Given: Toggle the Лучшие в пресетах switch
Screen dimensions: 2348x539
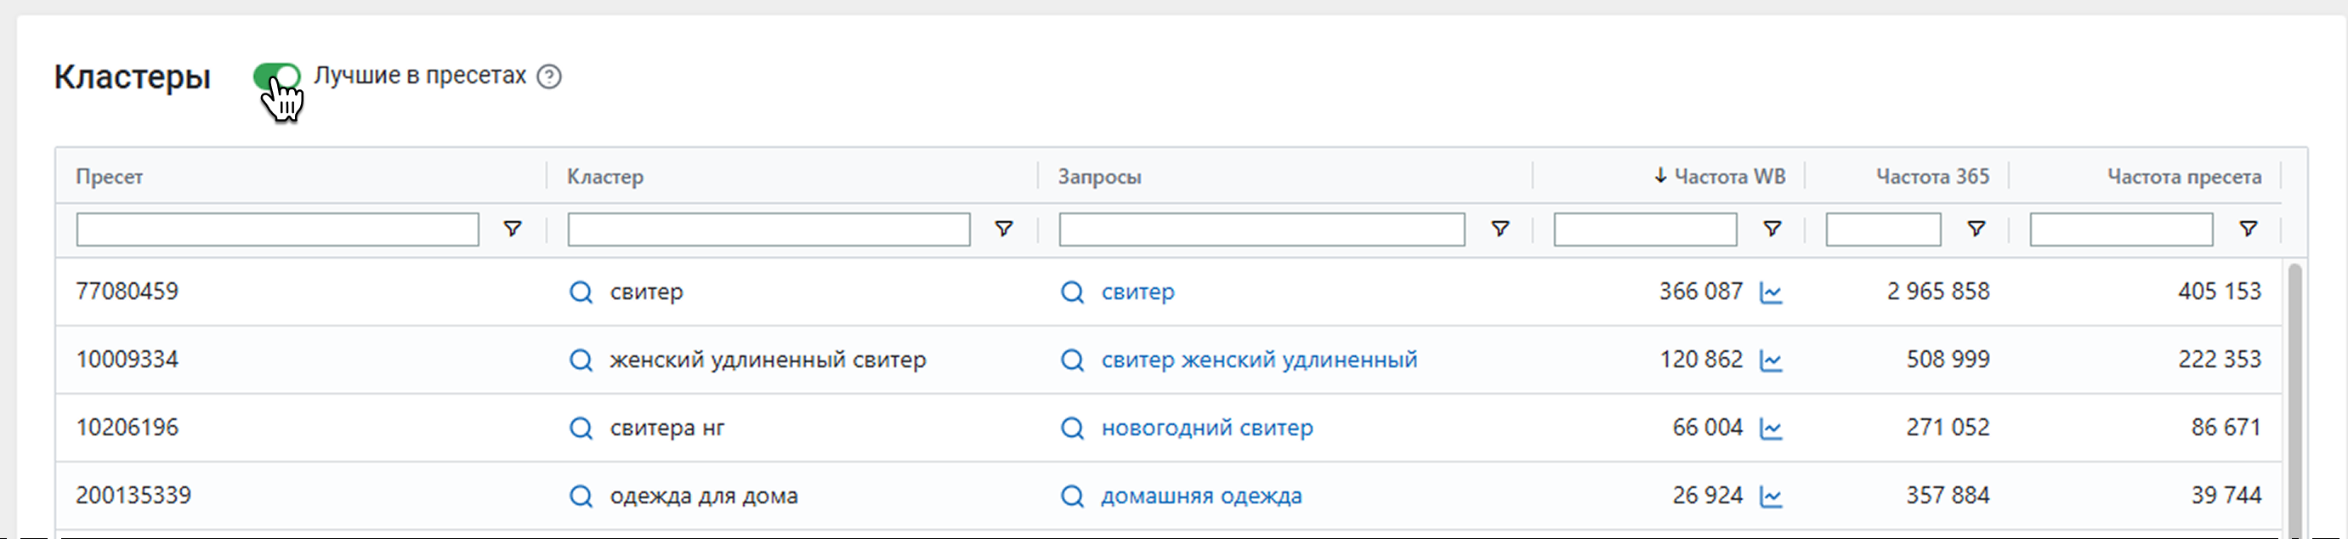Looking at the screenshot, I should (276, 77).
